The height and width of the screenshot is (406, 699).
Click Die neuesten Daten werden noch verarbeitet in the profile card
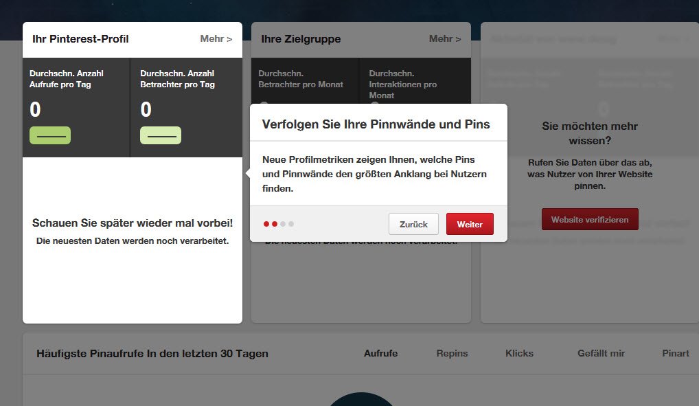(133, 240)
